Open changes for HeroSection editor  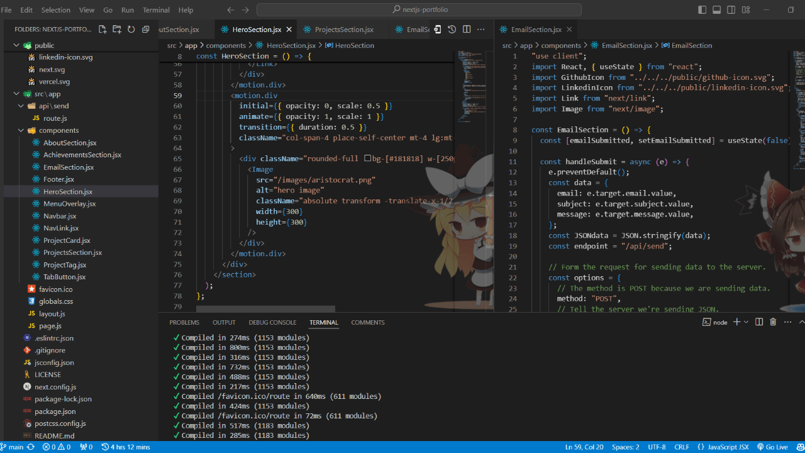click(x=437, y=30)
